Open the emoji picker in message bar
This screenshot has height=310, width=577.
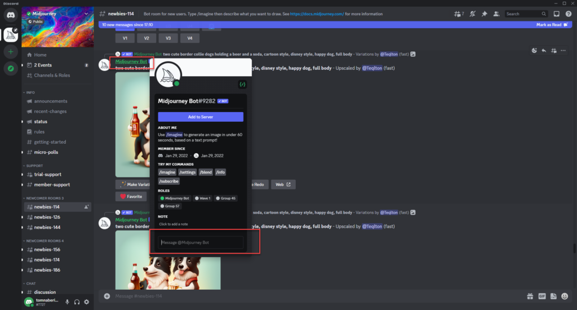point(565,296)
